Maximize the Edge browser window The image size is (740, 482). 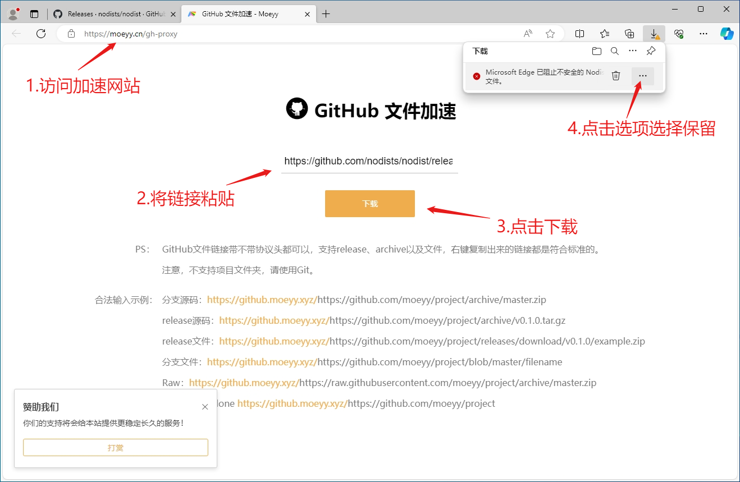point(701,9)
